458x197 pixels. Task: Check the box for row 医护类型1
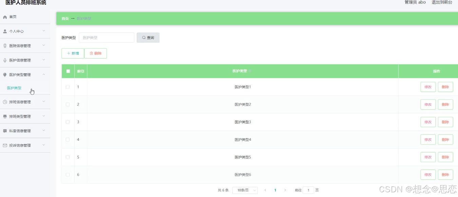click(68, 87)
